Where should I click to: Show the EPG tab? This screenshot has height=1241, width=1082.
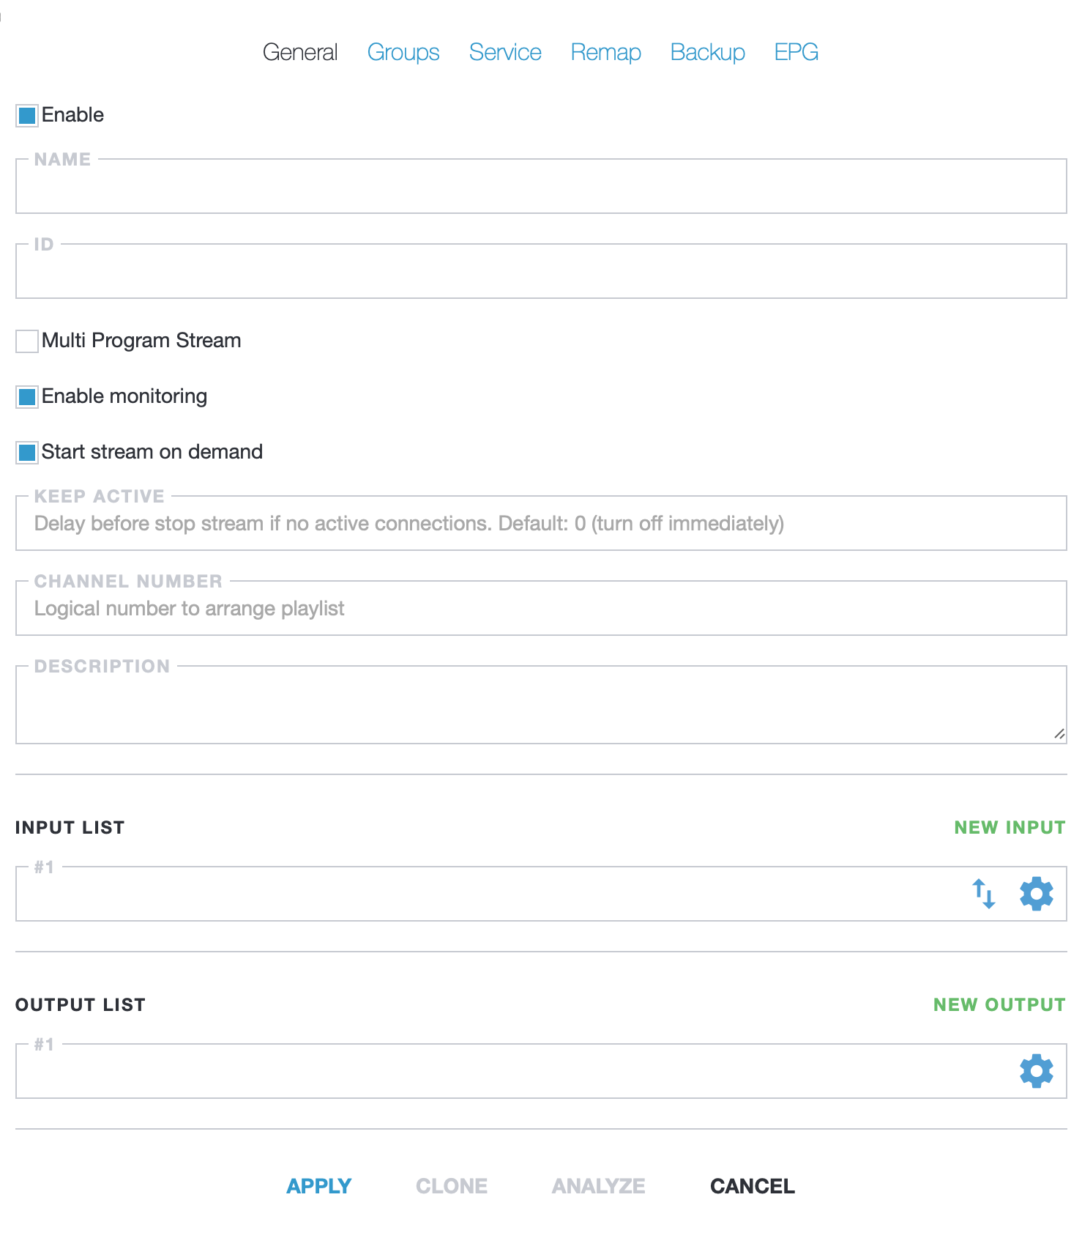click(x=796, y=53)
